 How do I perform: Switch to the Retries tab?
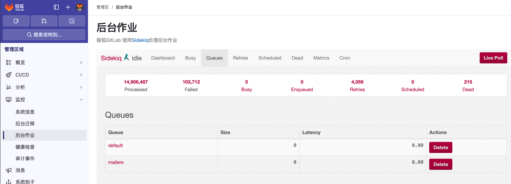[x=240, y=58]
